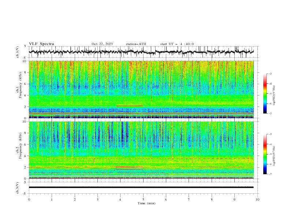Click the ch.2 "Frequency (kHz)" axis label

[21, 145]
